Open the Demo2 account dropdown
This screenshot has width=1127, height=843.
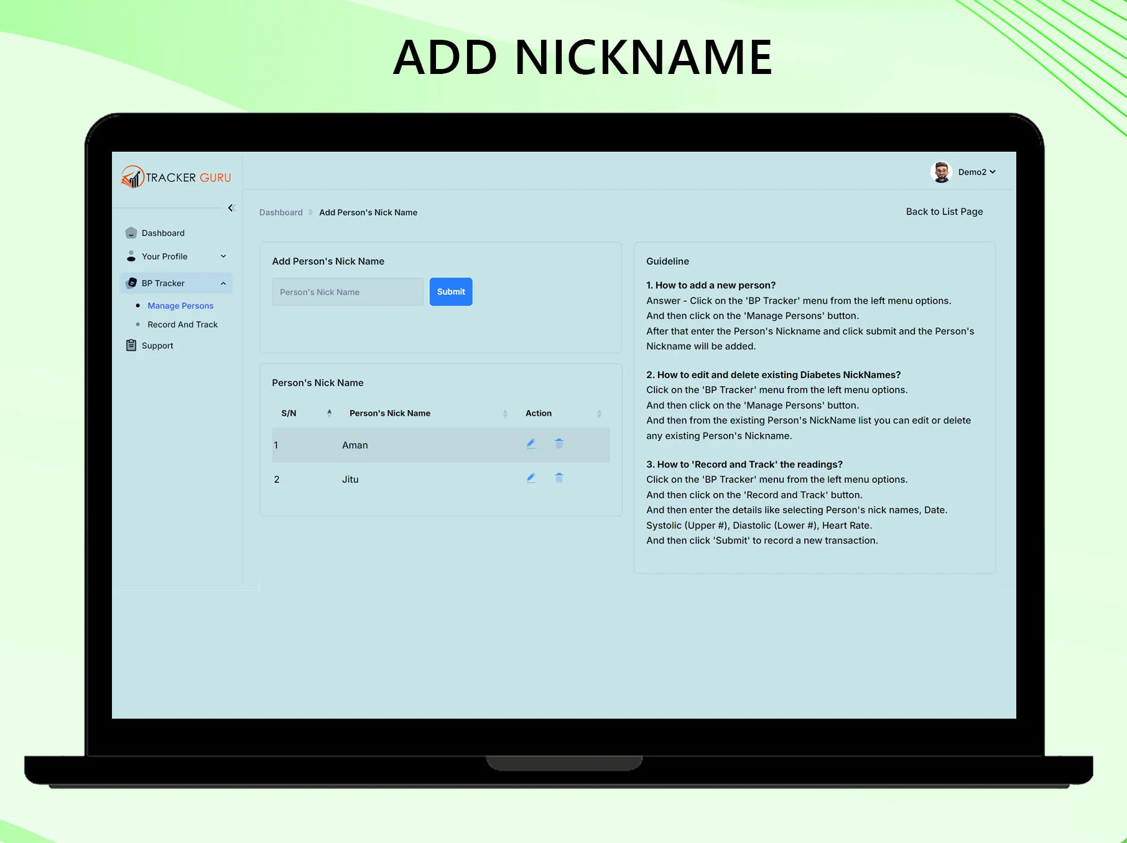point(976,172)
